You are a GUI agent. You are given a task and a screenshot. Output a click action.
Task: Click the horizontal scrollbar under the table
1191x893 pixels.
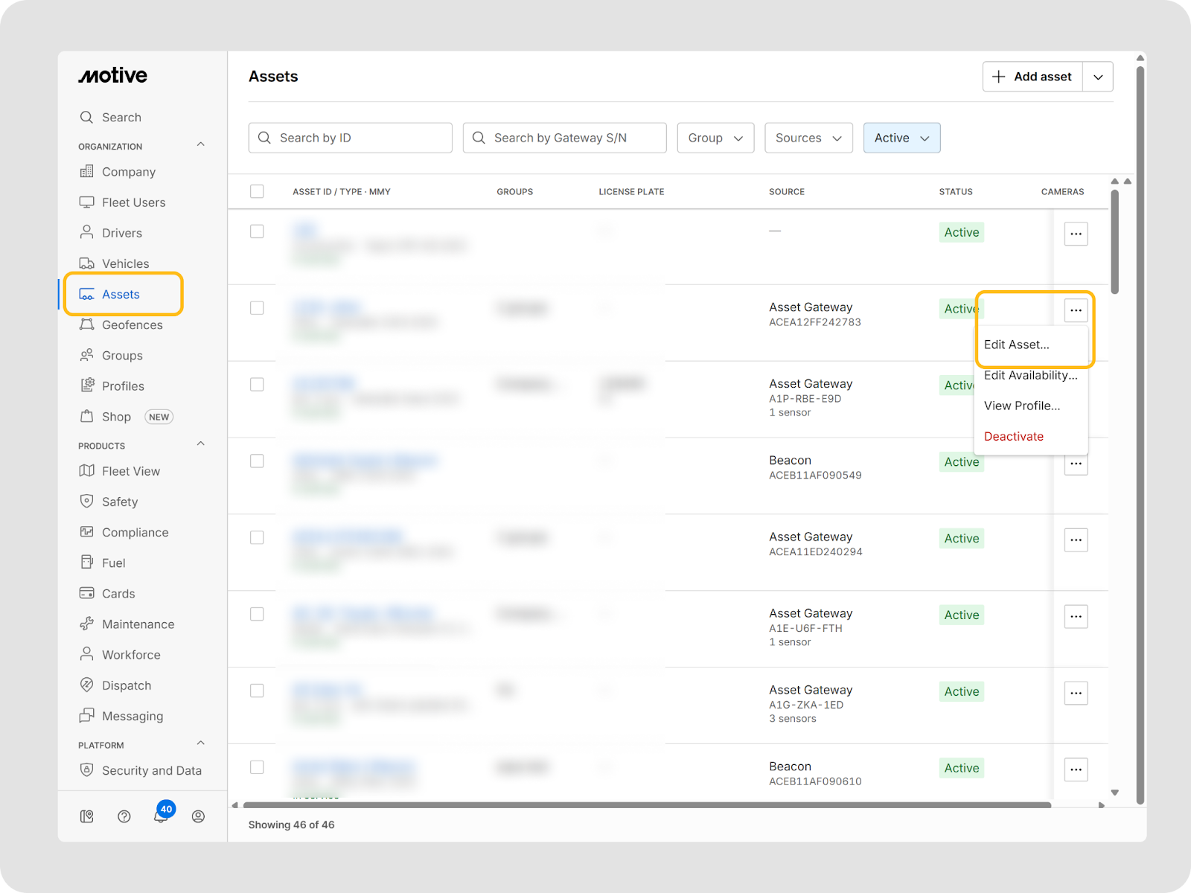click(x=646, y=804)
